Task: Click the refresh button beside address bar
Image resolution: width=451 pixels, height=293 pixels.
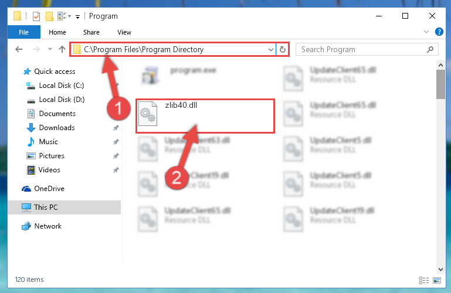Action: point(283,50)
